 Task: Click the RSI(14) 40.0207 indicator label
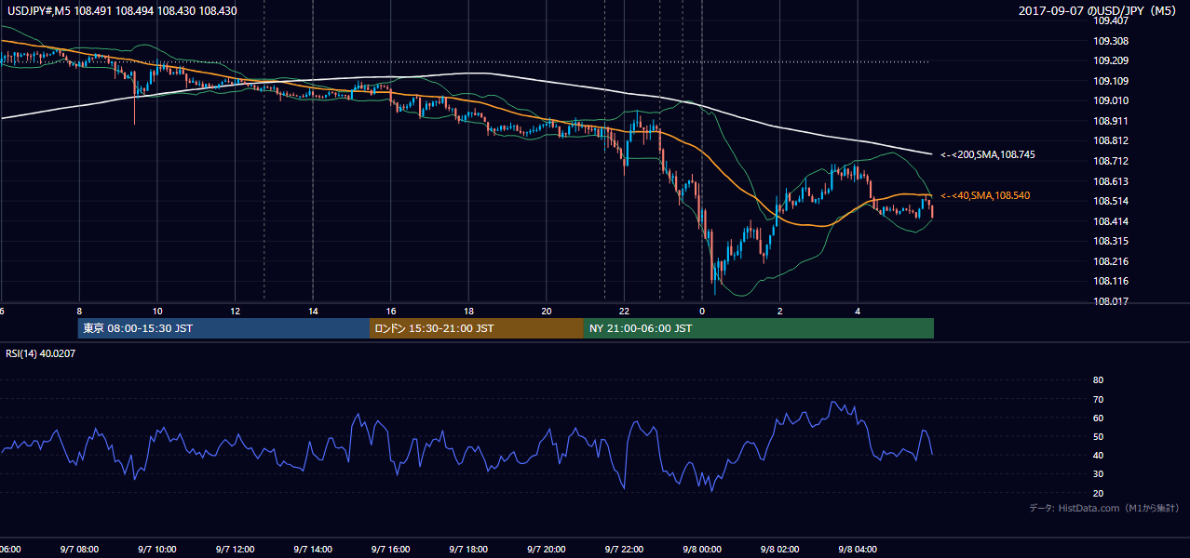tap(41, 353)
